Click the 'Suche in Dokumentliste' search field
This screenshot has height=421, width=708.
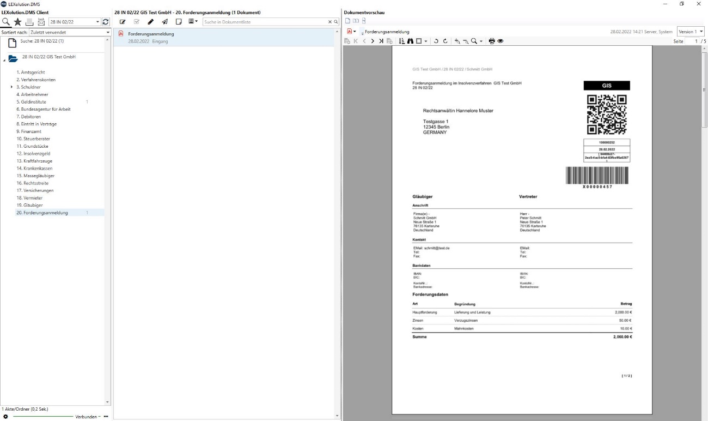click(265, 22)
